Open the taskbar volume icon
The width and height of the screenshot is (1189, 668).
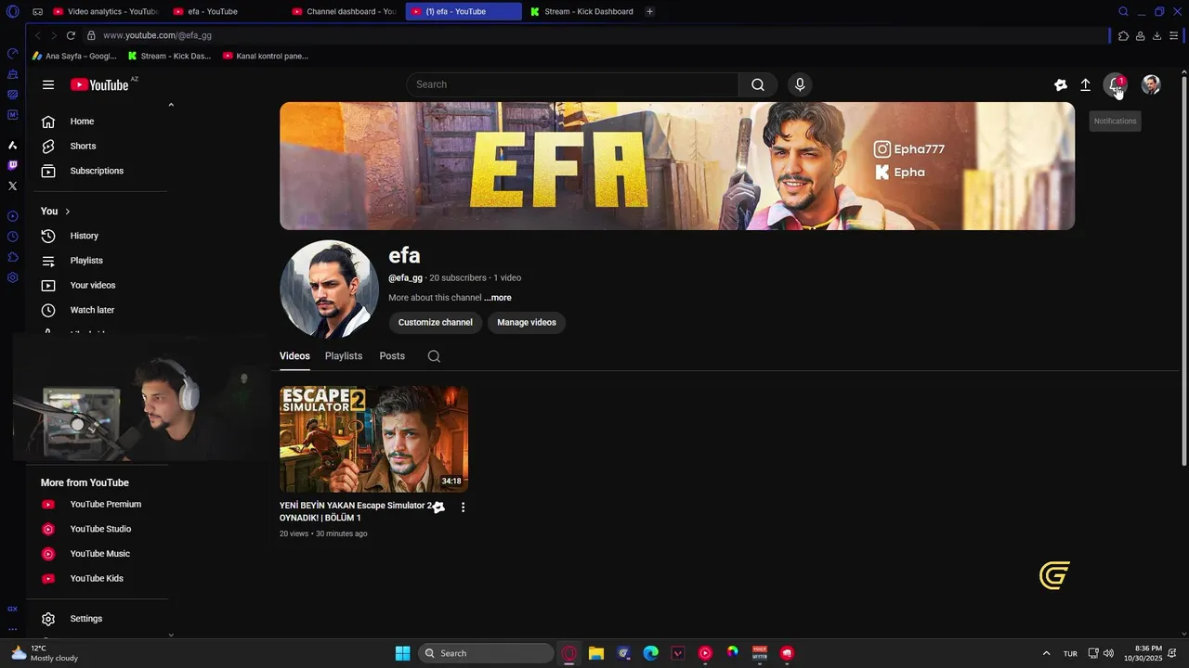click(x=1108, y=653)
